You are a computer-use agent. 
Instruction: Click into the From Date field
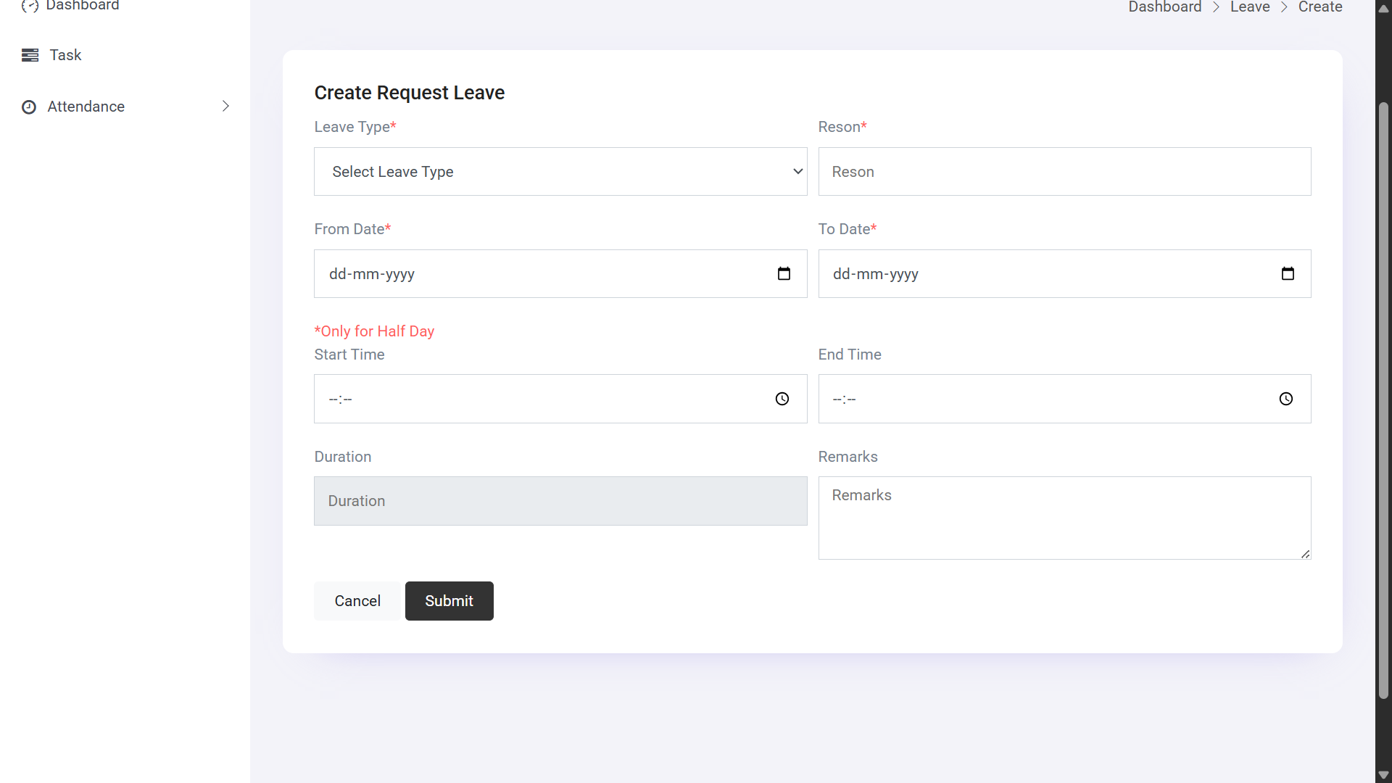tap(560, 274)
